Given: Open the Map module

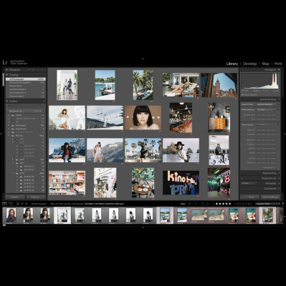Looking at the screenshot, I should coord(265,64).
